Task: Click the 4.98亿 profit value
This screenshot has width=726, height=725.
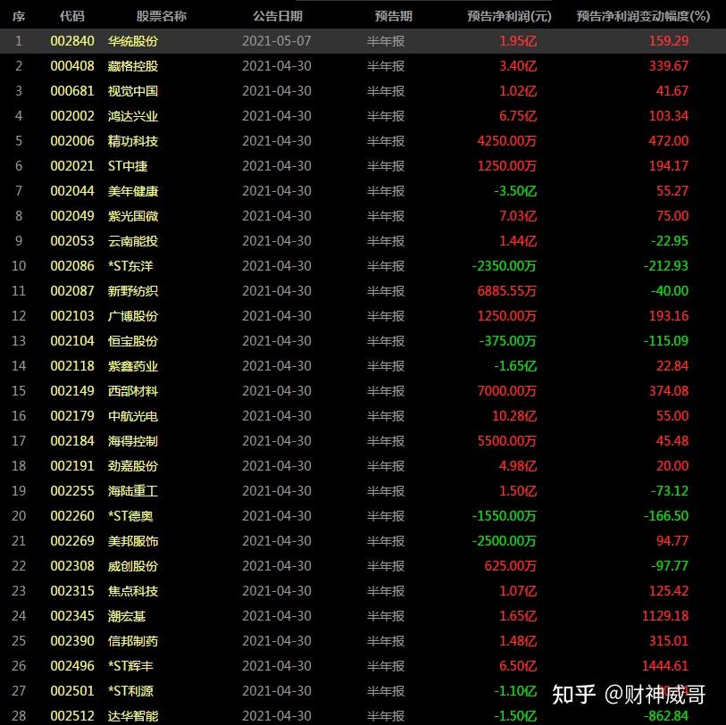Action: click(518, 466)
